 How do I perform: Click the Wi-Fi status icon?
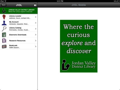click(5, 1)
